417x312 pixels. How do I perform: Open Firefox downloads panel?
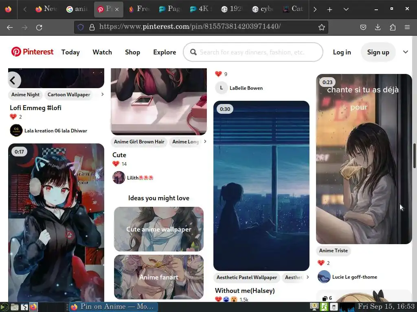click(377, 27)
